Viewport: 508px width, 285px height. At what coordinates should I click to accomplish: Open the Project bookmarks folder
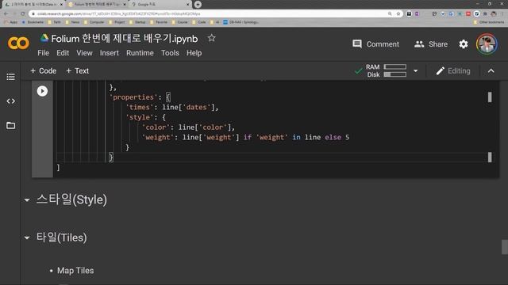pos(117,22)
